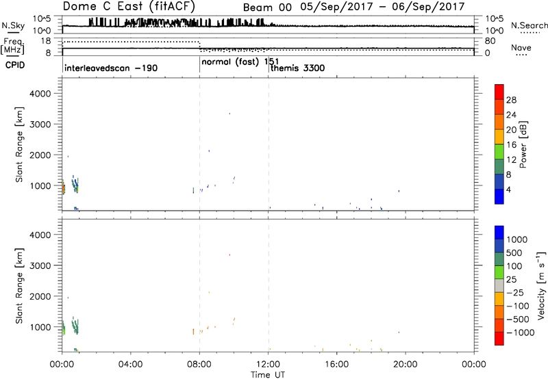Click the 'Velocity [m s-1]' colorbar label
This screenshot has height=379, width=548.
pyautogui.click(x=541, y=285)
